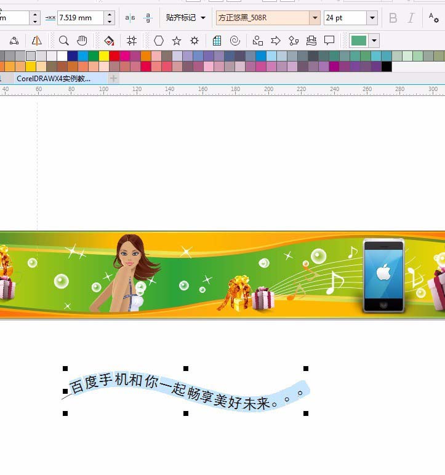Image resolution: width=445 pixels, height=475 pixels.
Task: Select the Banner Shapes tool
Action: [x=311, y=41]
